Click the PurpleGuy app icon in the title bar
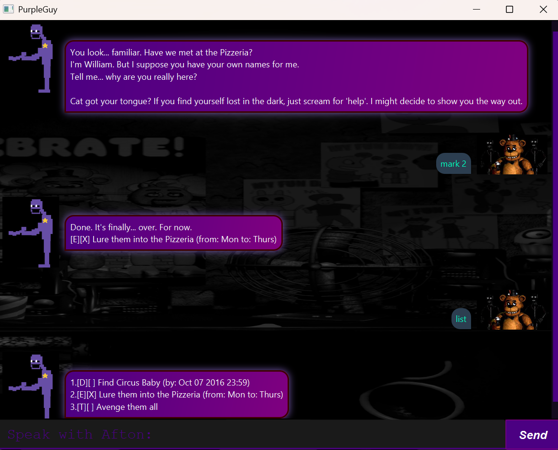Viewport: 558px width, 450px height. point(8,9)
